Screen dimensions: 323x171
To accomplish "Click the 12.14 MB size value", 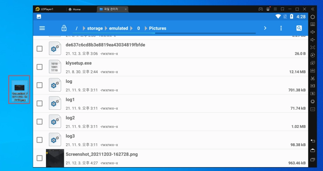I will pyautogui.click(x=297, y=72).
